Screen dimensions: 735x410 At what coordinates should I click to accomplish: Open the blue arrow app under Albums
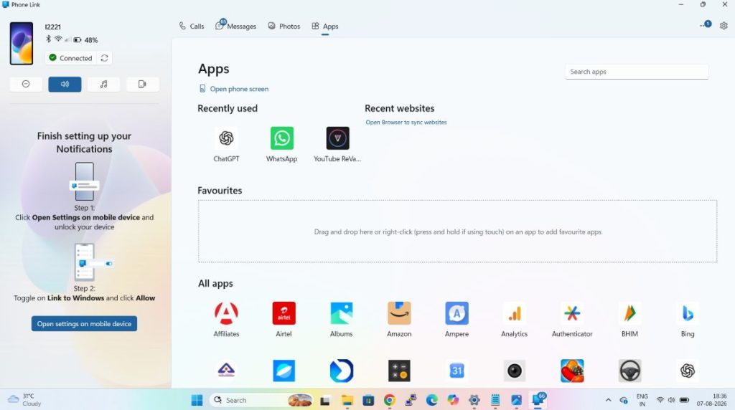click(x=341, y=371)
